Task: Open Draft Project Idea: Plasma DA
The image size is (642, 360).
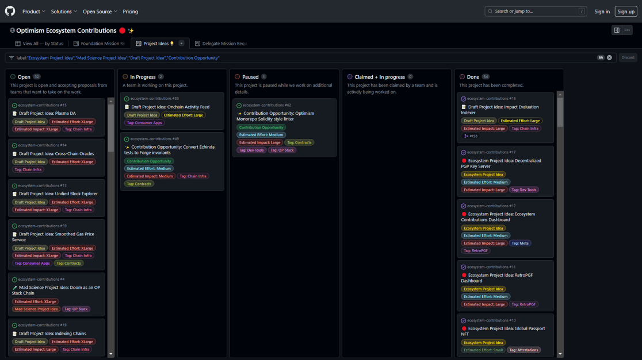Action: pyautogui.click(x=47, y=114)
